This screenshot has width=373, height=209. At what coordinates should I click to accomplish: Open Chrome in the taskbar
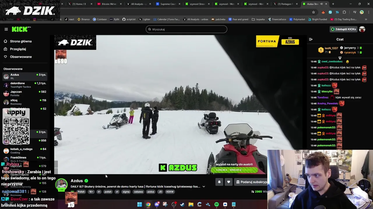(x=148, y=204)
